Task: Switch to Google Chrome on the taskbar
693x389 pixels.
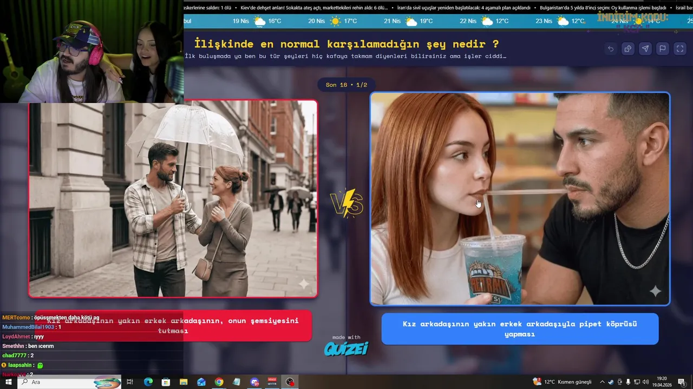Action: click(219, 382)
